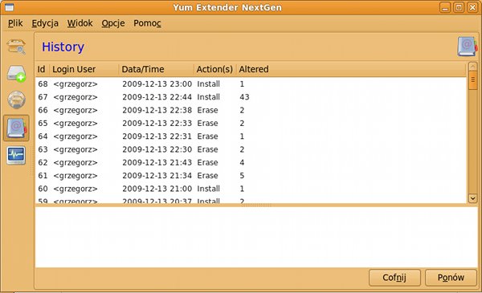Open the package queue view icon

(x=16, y=100)
